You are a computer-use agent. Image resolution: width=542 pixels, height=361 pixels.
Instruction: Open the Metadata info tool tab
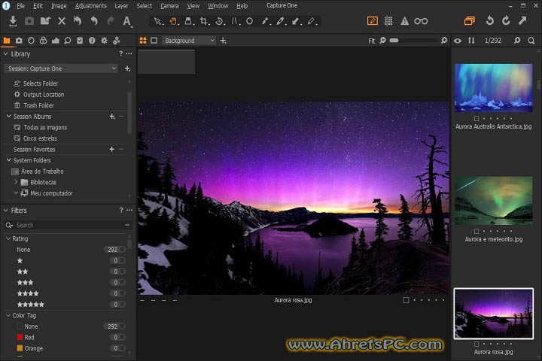(92, 41)
